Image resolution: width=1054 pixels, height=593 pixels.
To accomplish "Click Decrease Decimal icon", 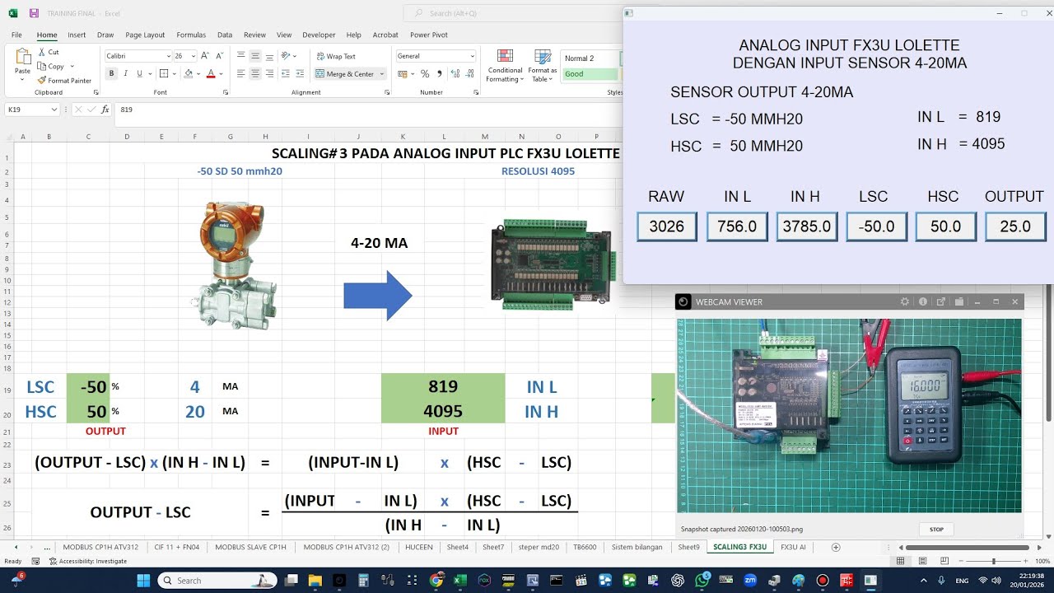I will point(469,73).
